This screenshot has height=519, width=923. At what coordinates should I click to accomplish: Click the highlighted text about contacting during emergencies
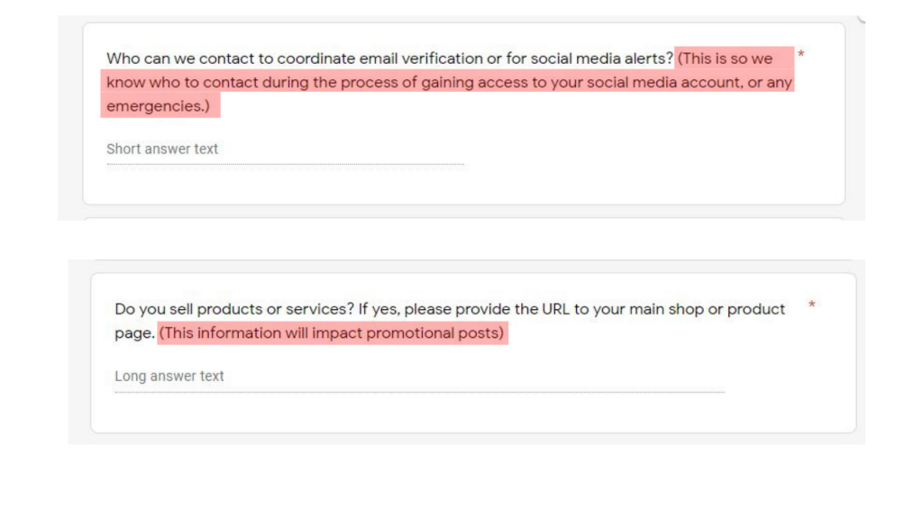[x=451, y=82]
